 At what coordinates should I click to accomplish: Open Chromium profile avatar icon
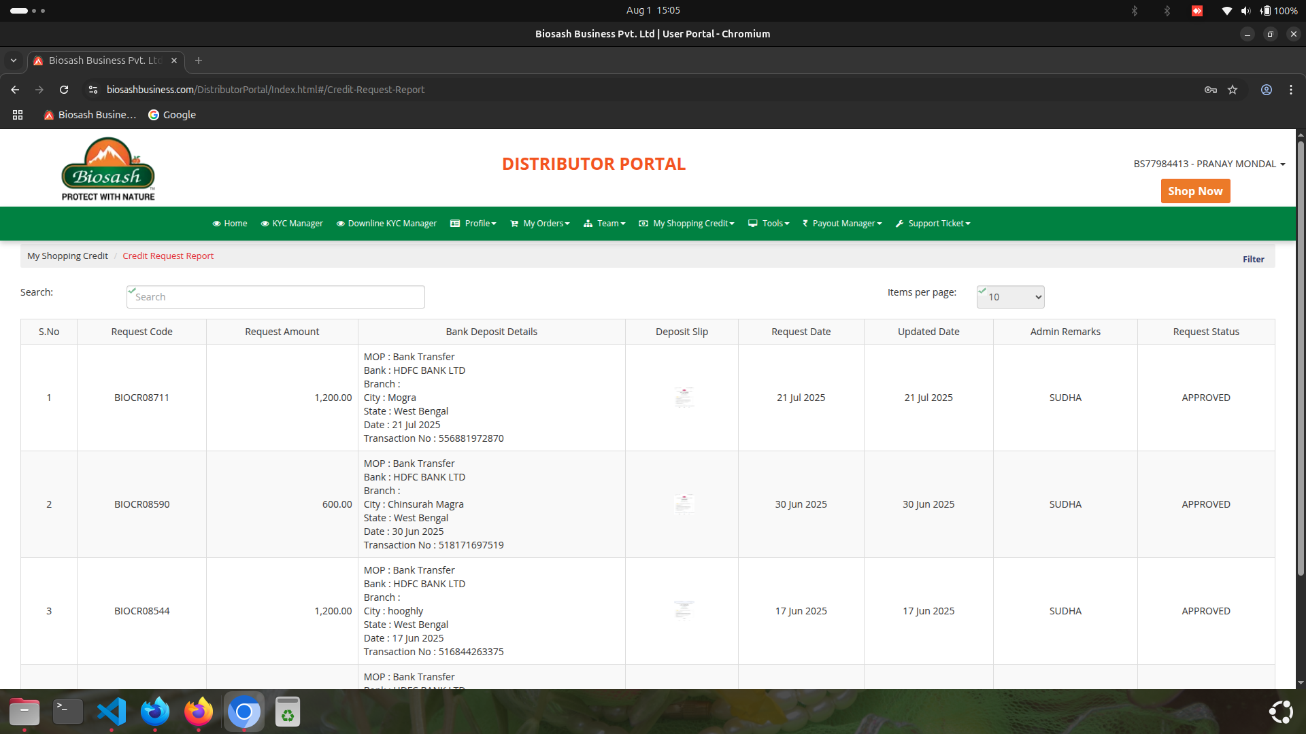pos(1266,90)
